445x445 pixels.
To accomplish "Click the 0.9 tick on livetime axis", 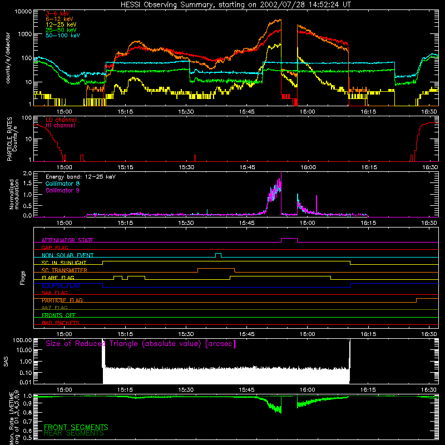I will 27,404.
